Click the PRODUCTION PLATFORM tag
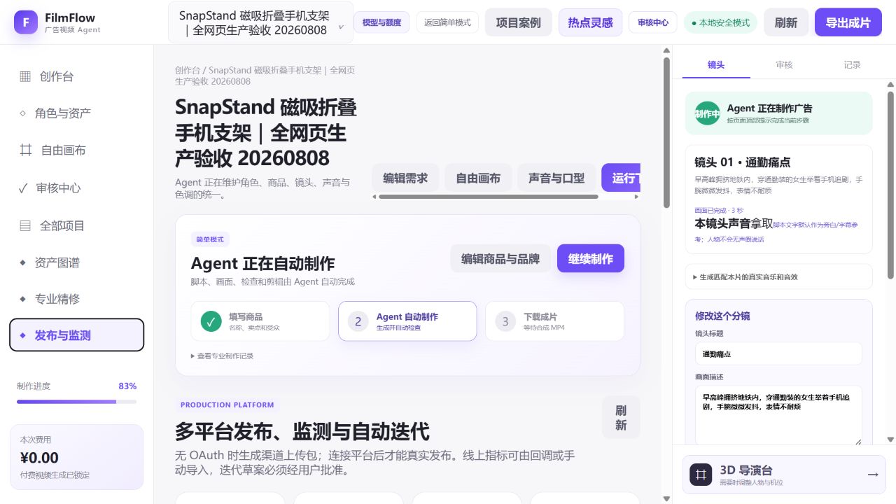This screenshot has height=504, width=896. pos(227,405)
